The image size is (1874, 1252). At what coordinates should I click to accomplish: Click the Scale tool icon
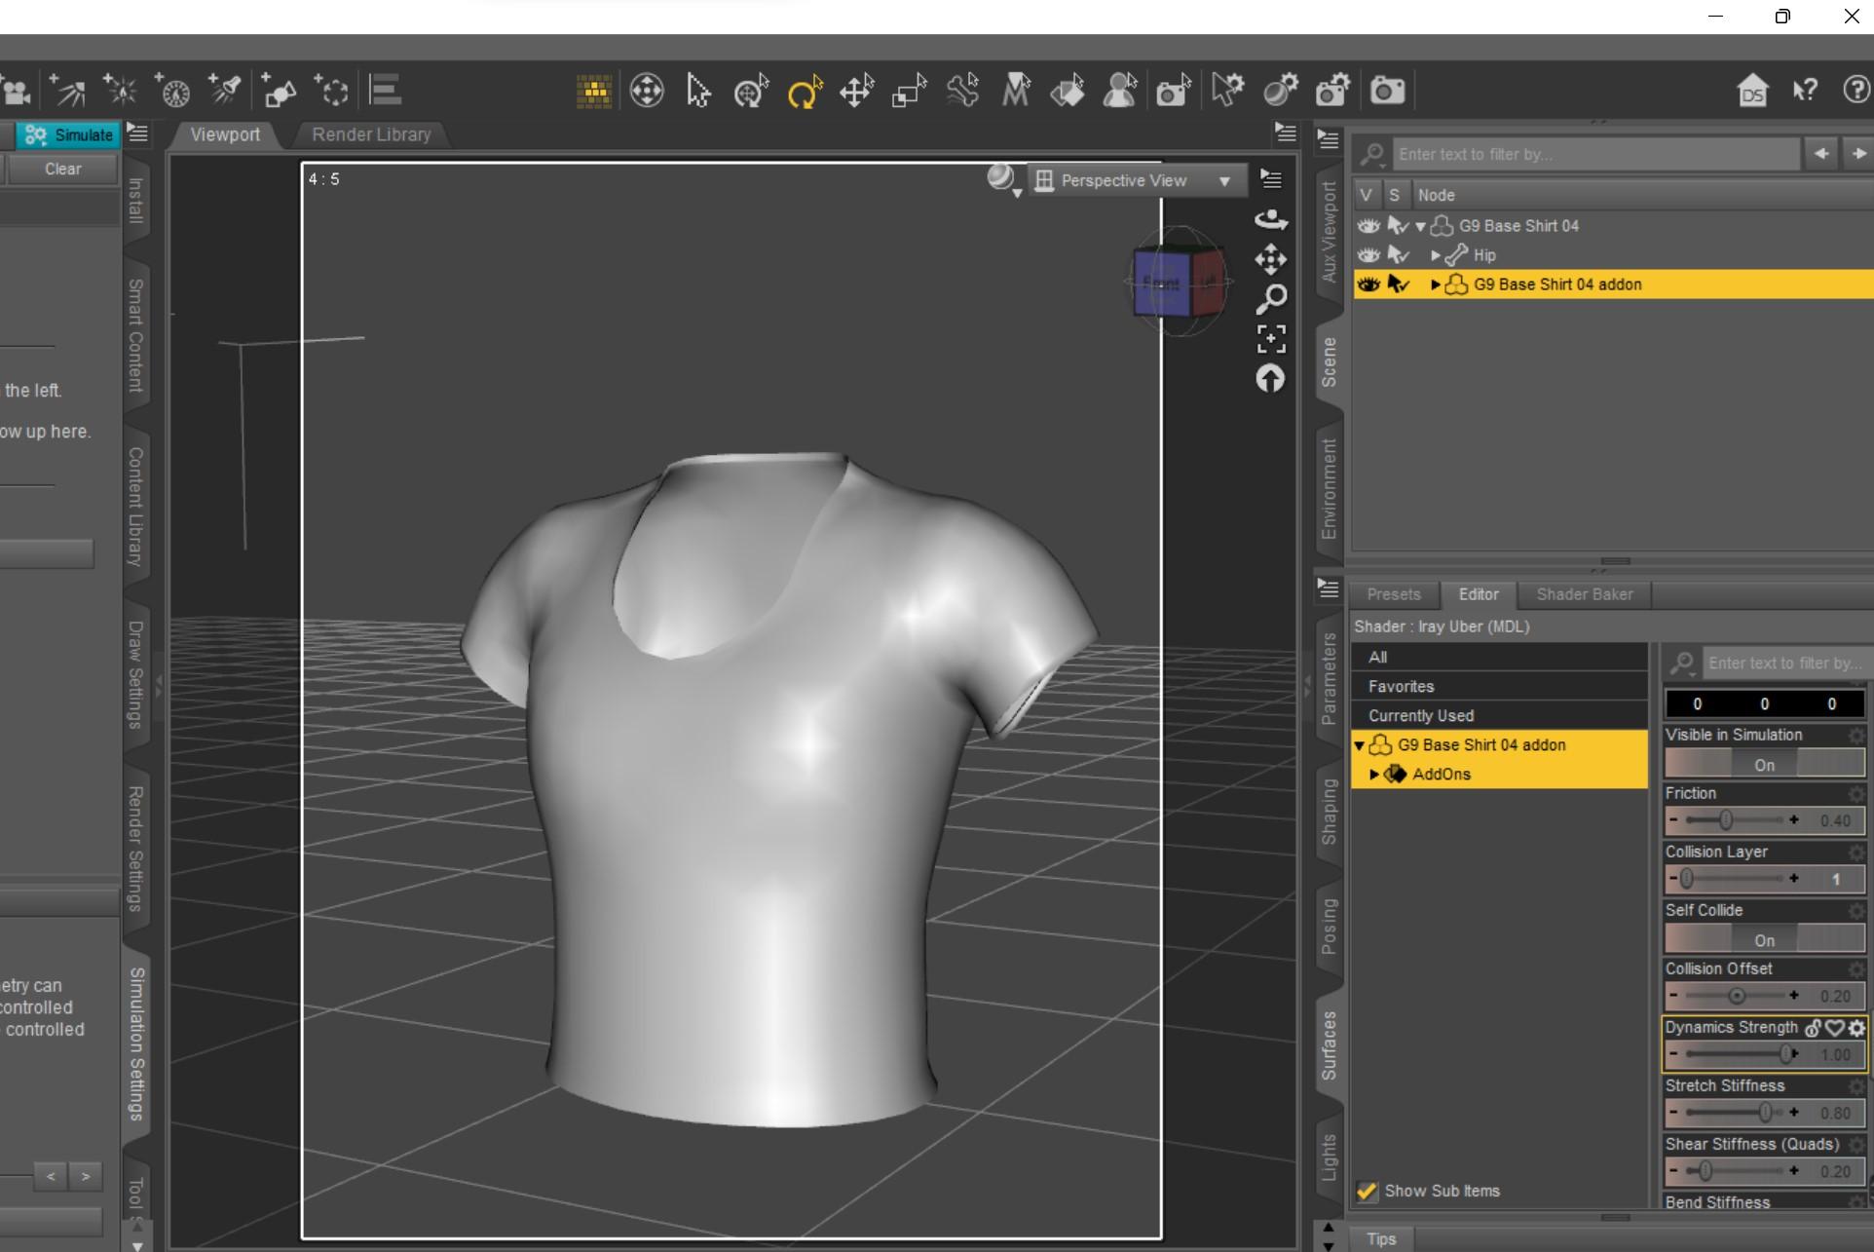point(909,92)
